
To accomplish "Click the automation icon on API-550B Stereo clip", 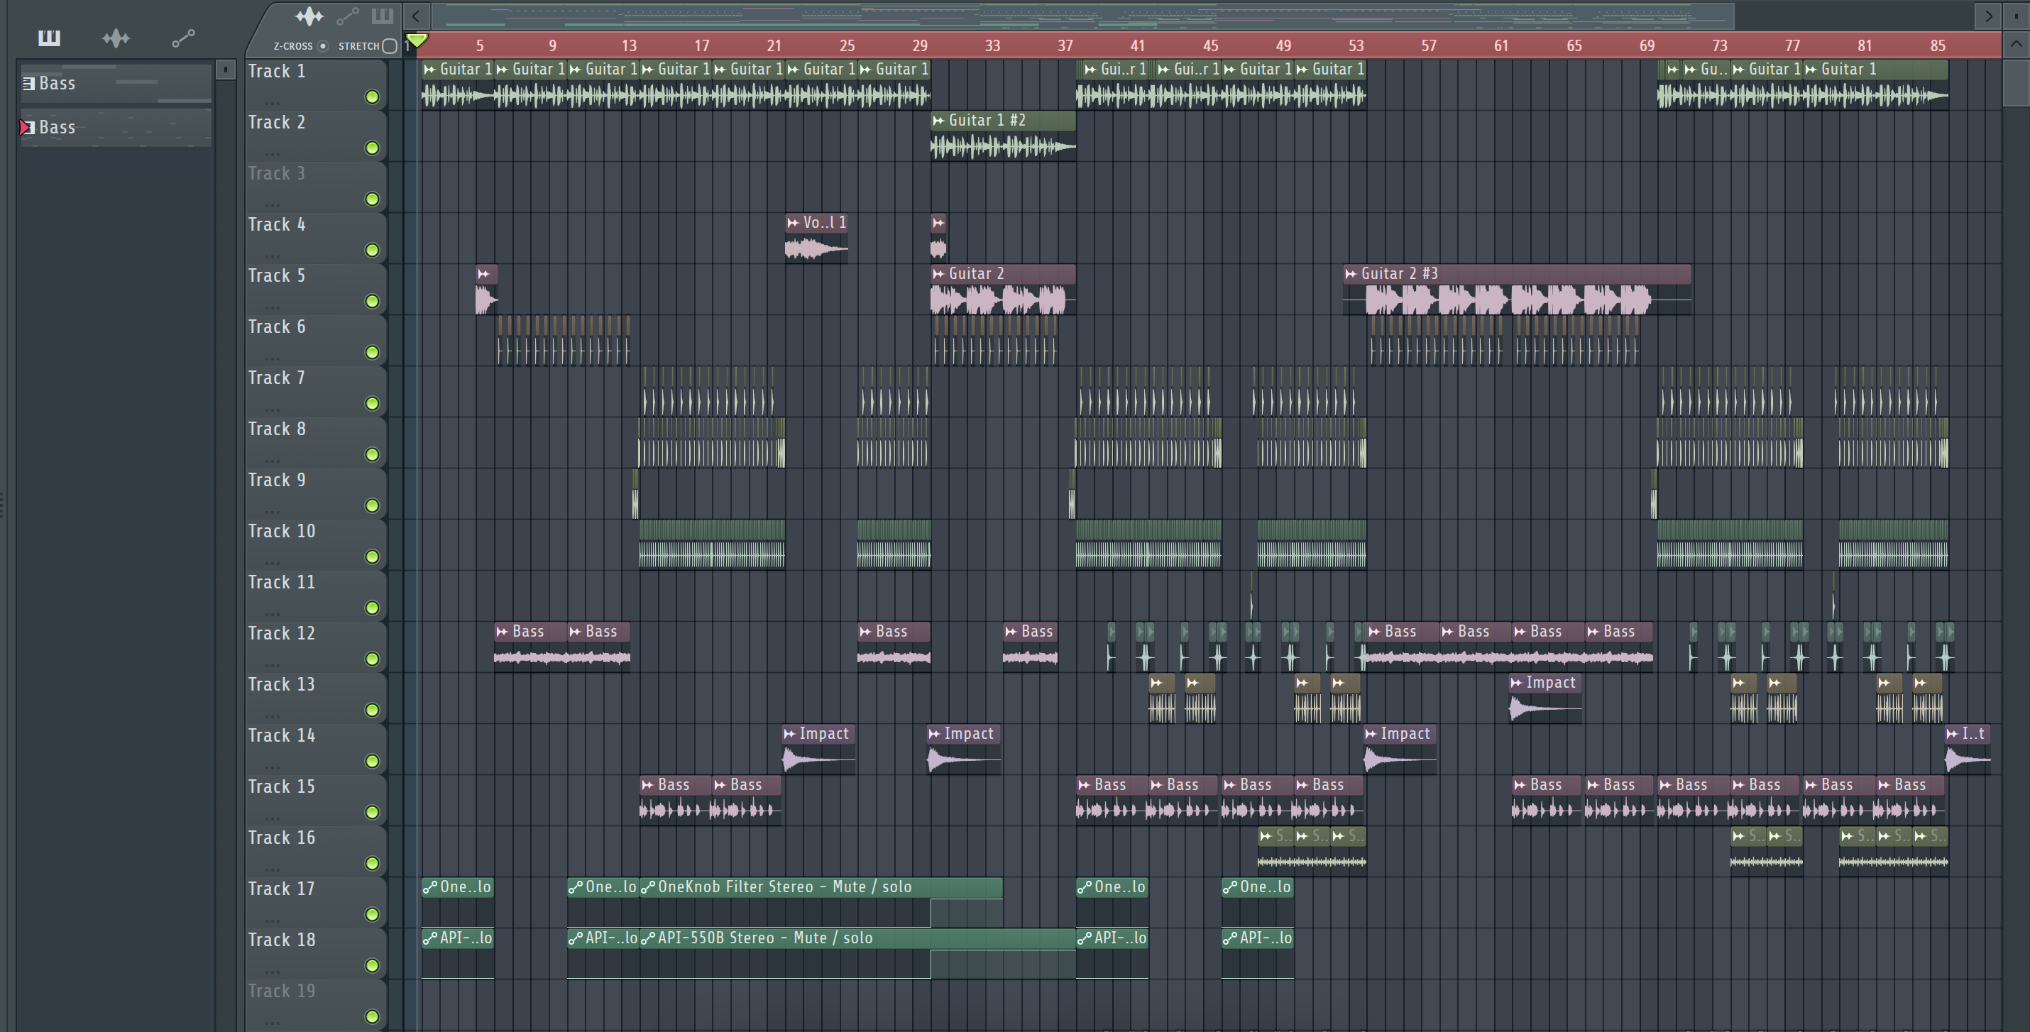I will [x=648, y=938].
